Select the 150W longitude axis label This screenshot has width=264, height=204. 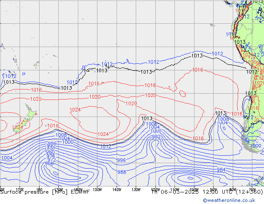[x=97, y=189]
